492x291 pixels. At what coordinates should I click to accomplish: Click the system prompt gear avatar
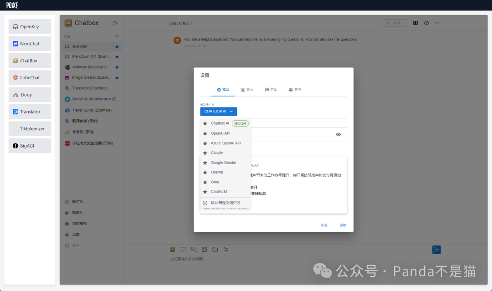pos(177,40)
